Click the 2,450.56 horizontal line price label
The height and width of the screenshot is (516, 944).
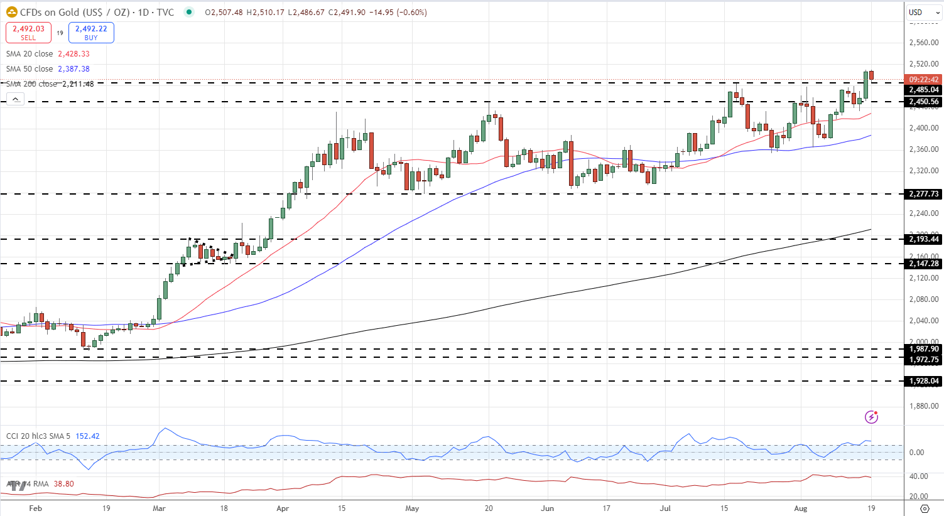point(923,102)
